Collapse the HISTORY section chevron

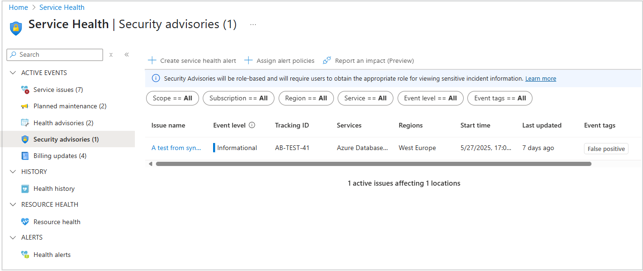(13, 172)
